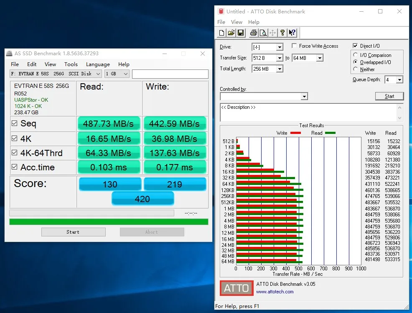Open the Queue Depth dropdown
Viewport: 412px width, 313px height.
[x=399, y=80]
